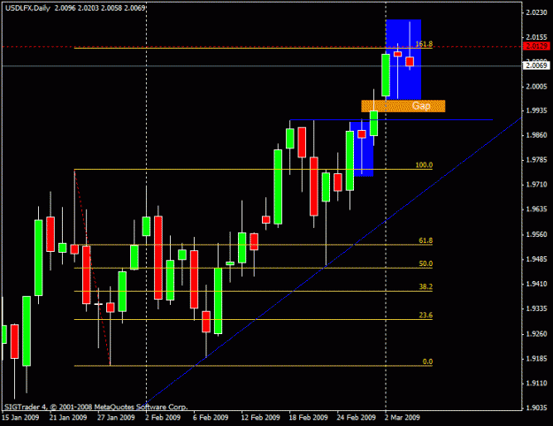
Task: Click the 24 Feb 2009 date label
Action: tap(357, 417)
